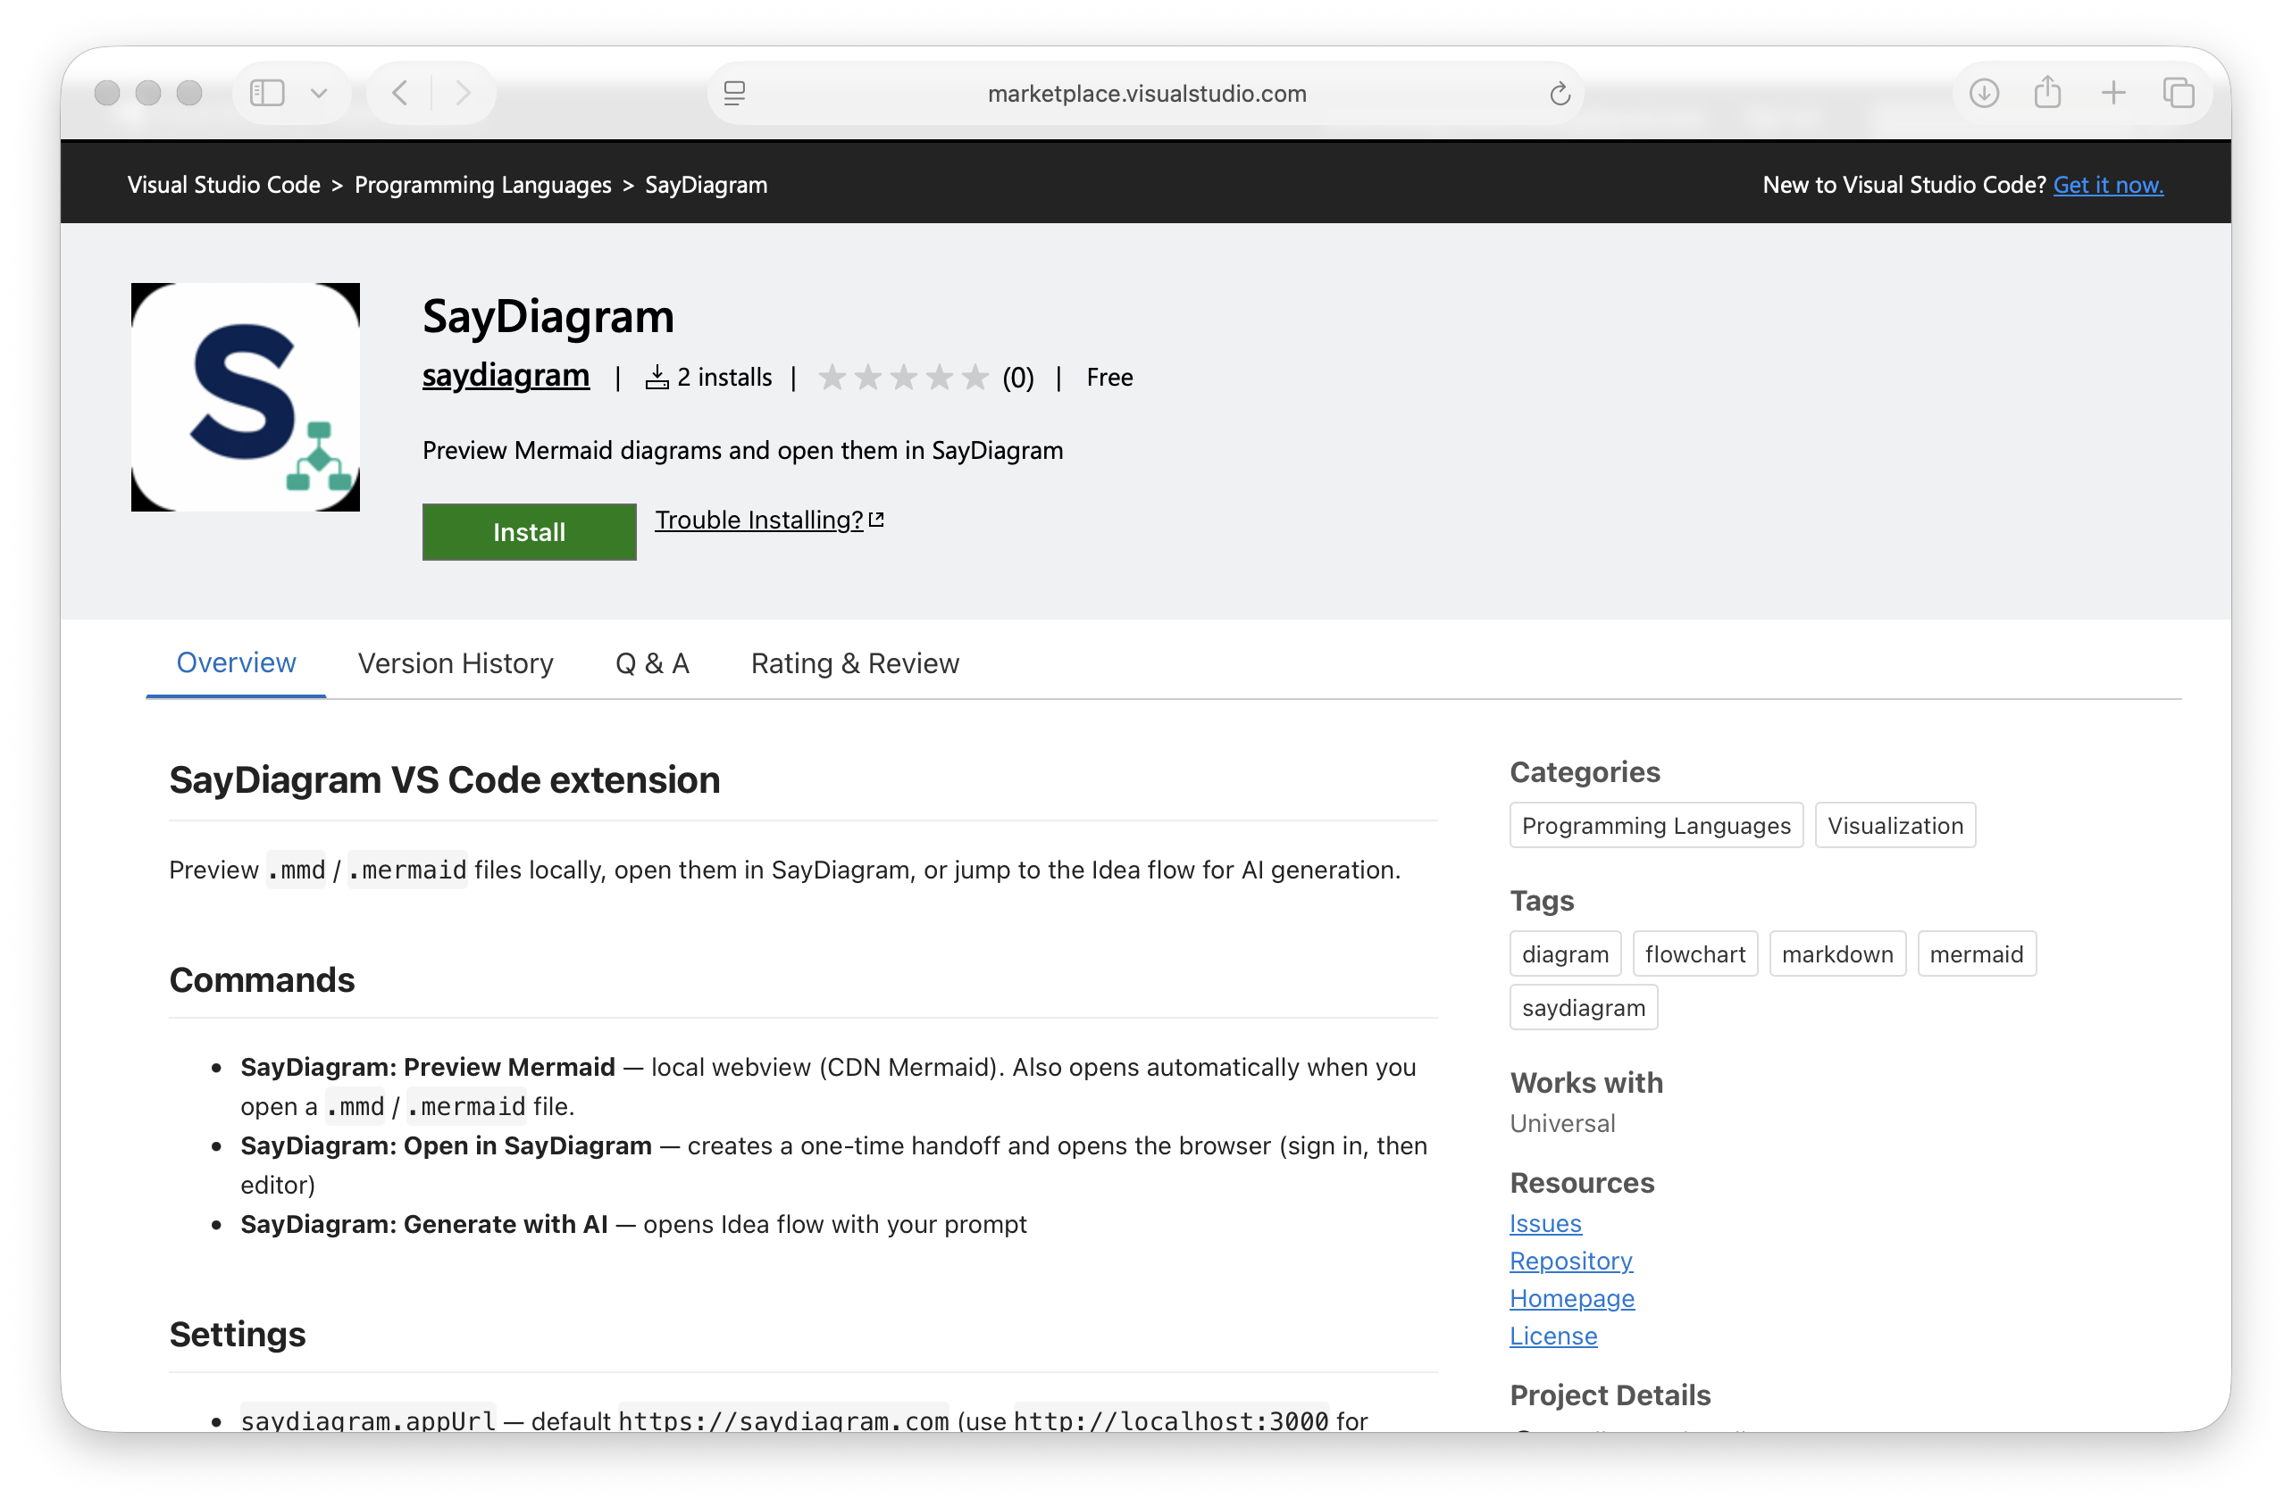Select the diagram tag

click(1565, 953)
